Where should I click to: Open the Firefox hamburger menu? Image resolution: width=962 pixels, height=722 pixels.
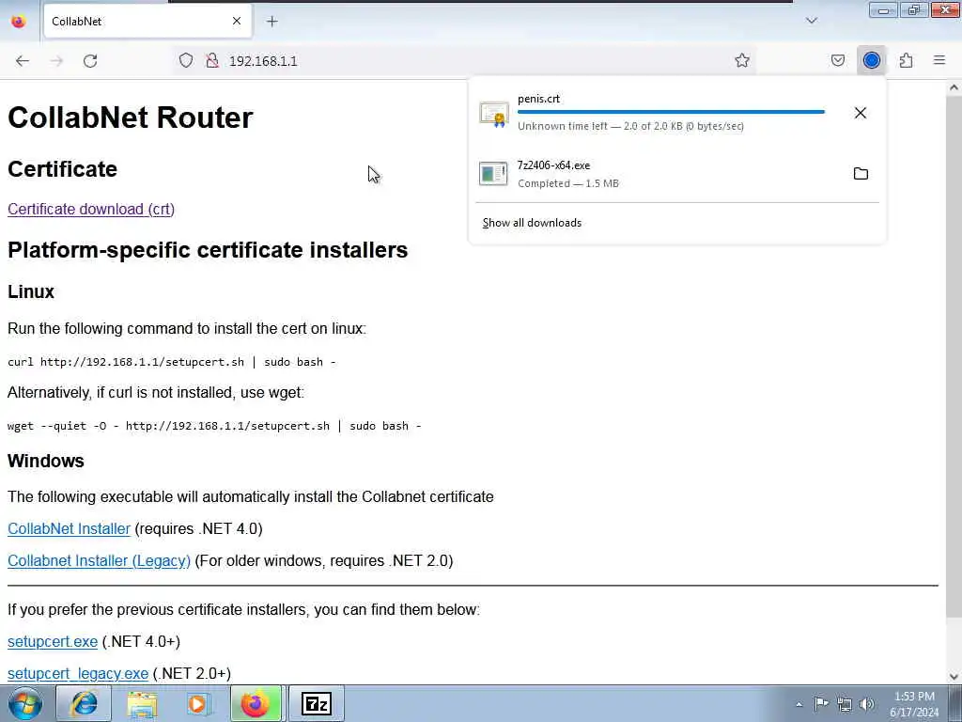(939, 60)
